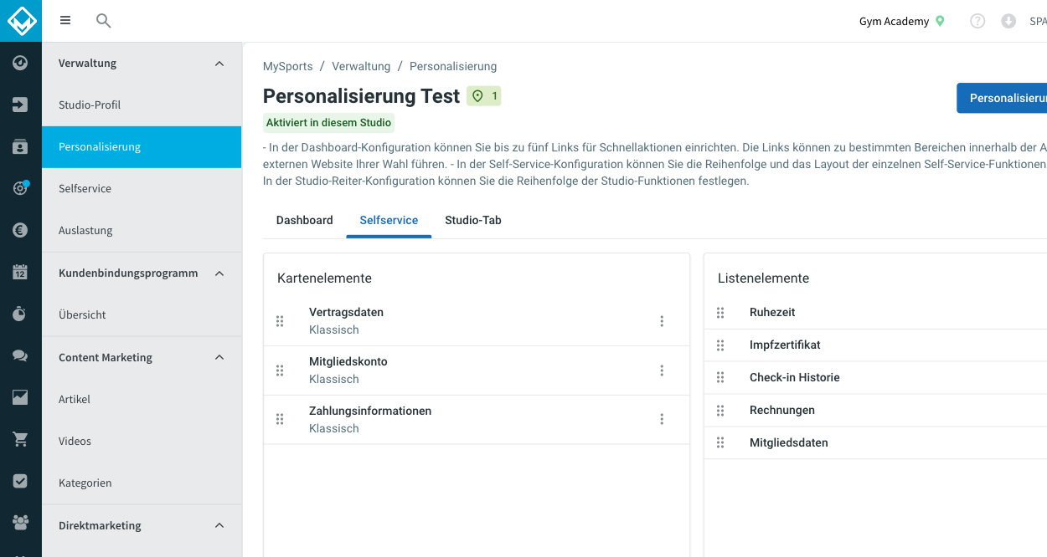This screenshot has width=1047, height=557.
Task: Click the Gym Academy studio selector
Action: tap(902, 21)
